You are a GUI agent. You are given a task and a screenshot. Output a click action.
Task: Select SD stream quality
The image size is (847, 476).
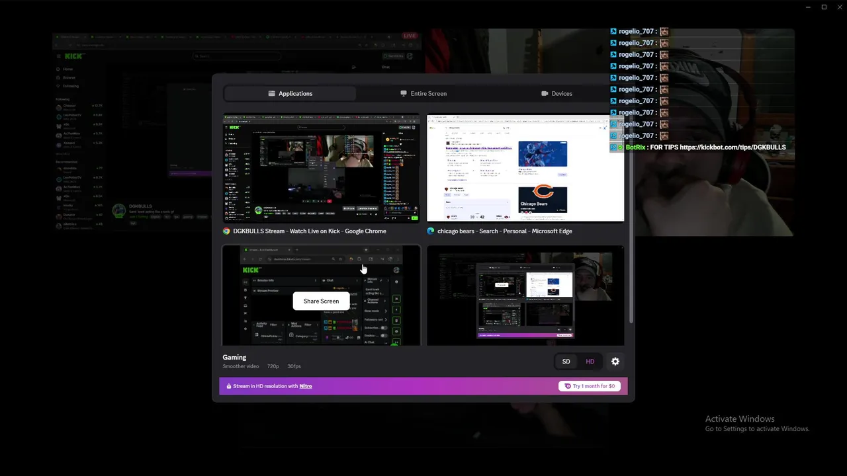point(566,362)
